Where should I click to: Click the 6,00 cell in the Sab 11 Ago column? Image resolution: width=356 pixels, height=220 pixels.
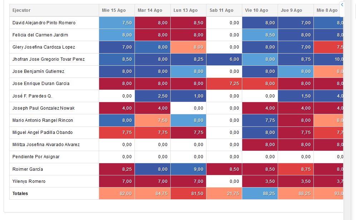click(x=224, y=59)
